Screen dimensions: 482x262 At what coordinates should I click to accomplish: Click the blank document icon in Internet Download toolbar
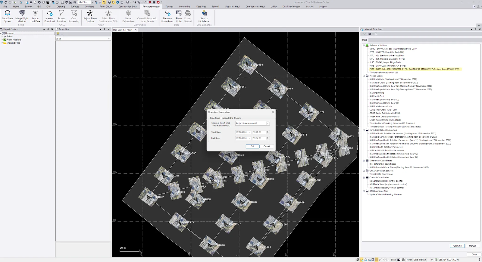coord(376,34)
